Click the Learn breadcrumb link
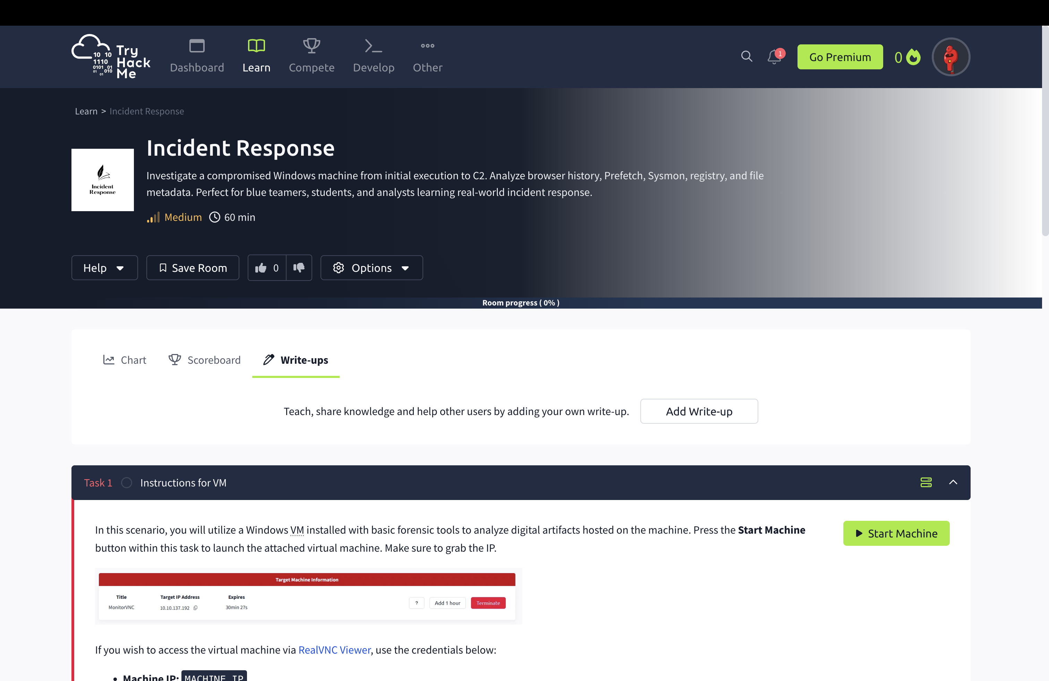Screen dimensions: 1049x681 point(86,111)
